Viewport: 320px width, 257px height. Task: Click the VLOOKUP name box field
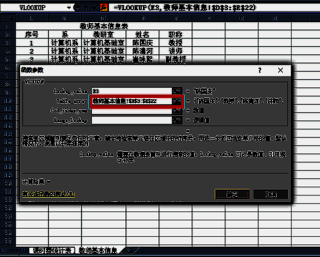[34, 8]
